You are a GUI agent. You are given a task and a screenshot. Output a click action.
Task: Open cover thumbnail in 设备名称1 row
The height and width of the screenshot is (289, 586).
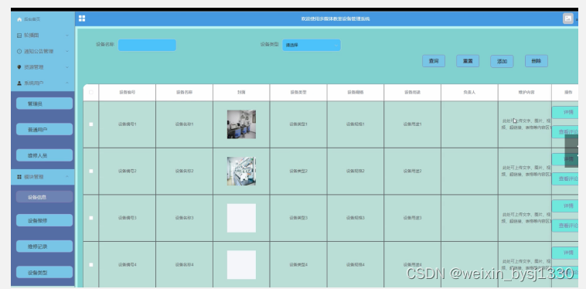click(x=241, y=124)
